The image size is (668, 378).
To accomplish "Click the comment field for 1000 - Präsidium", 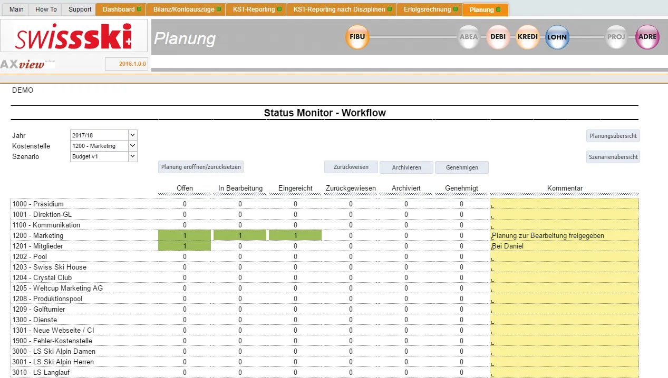I will point(565,204).
